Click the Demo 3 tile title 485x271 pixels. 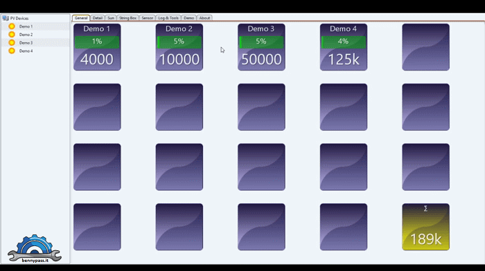coord(261,29)
